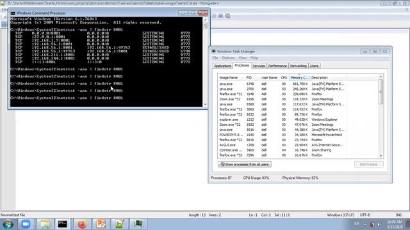Select the POWERPNT.EXE process row
Viewport: 410px width, 230px height.
click(298, 135)
